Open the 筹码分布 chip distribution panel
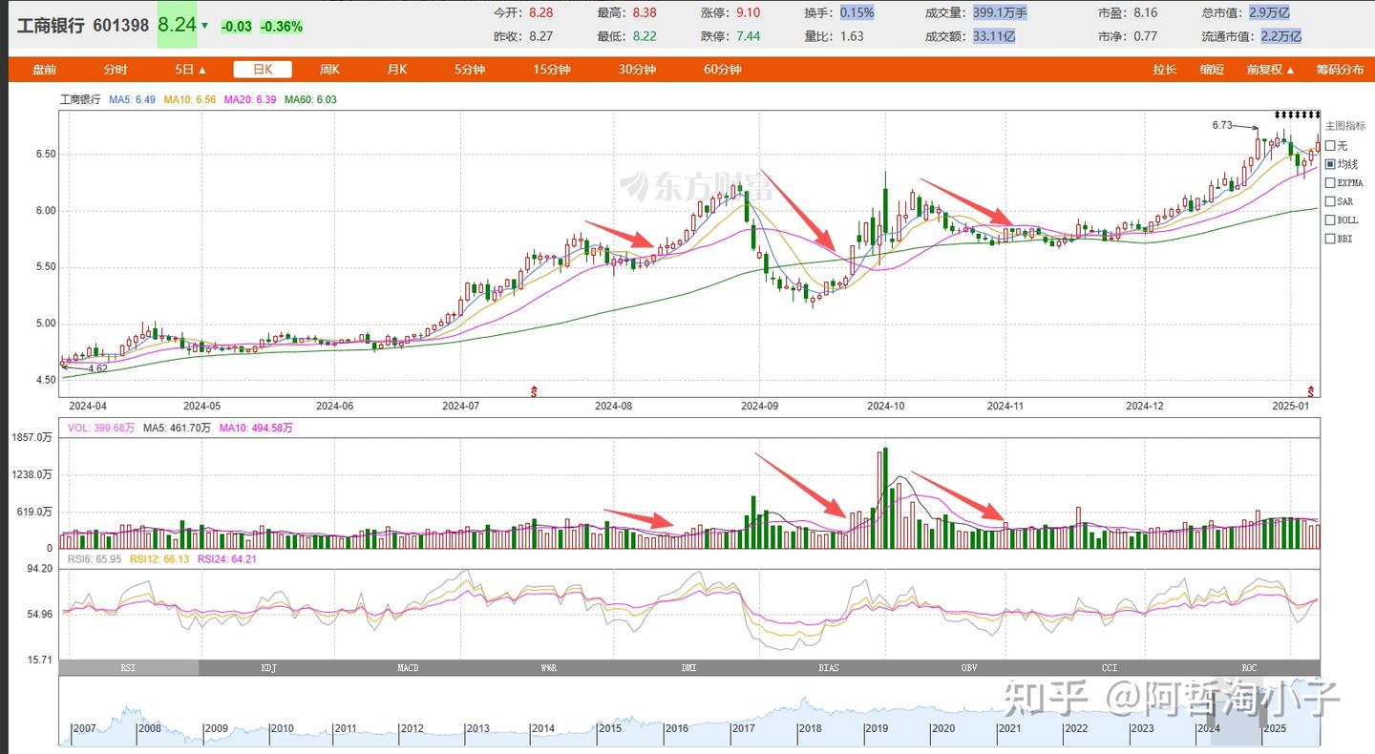Viewport: 1375px width, 754px height. pos(1341,70)
